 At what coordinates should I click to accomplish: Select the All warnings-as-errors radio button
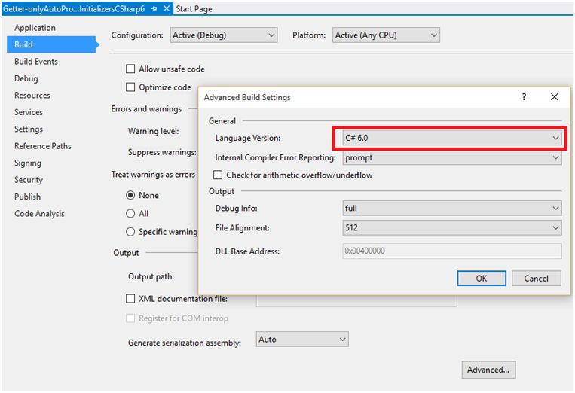pyautogui.click(x=131, y=214)
